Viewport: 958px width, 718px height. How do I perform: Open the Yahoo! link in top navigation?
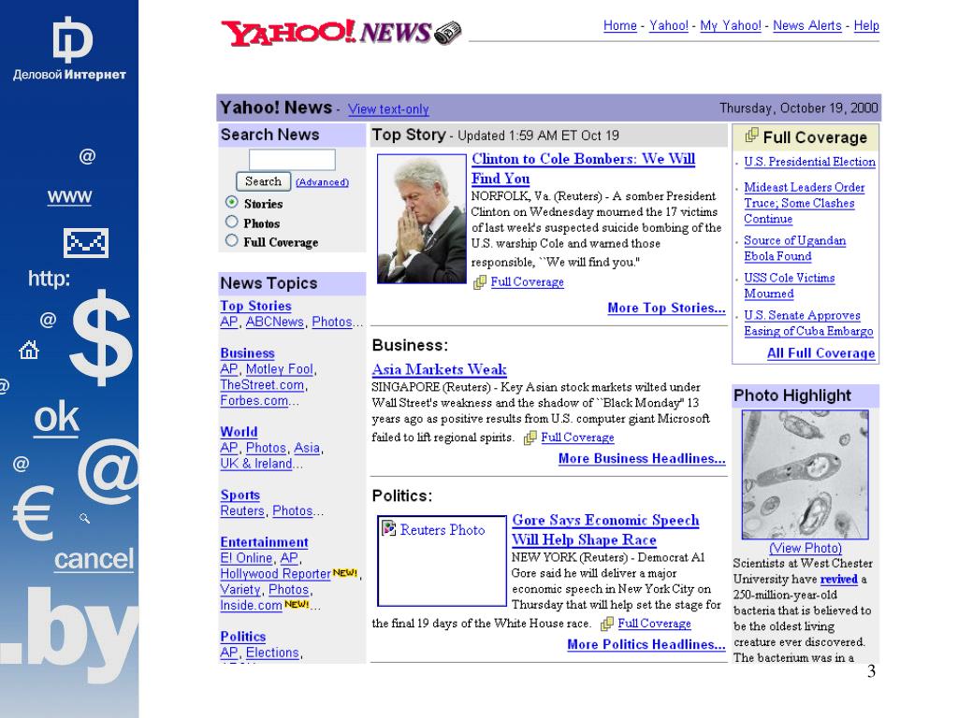coord(668,25)
